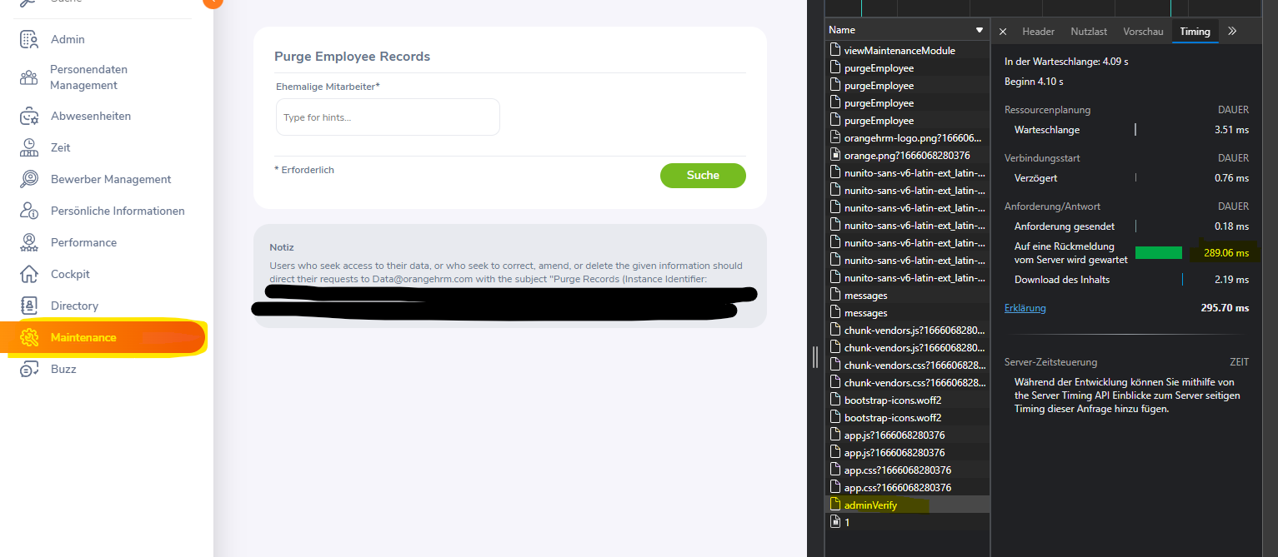
Task: Select the Personendaten Management icon
Action: click(28, 77)
